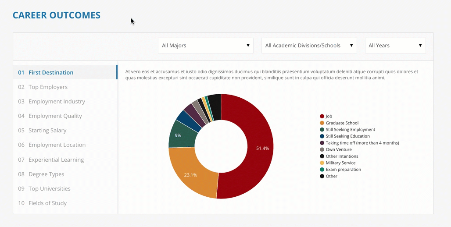Select Experiential Learning in sidebar
Image resolution: width=451 pixels, height=227 pixels.
(56, 160)
